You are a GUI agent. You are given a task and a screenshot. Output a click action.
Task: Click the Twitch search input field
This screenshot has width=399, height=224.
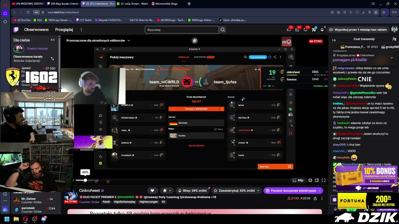pyautogui.click(x=182, y=30)
